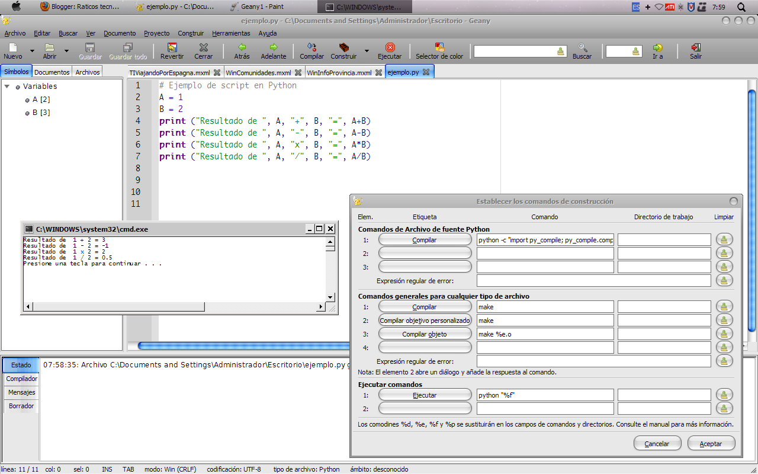Click the Revertir toolbar icon

(172, 48)
